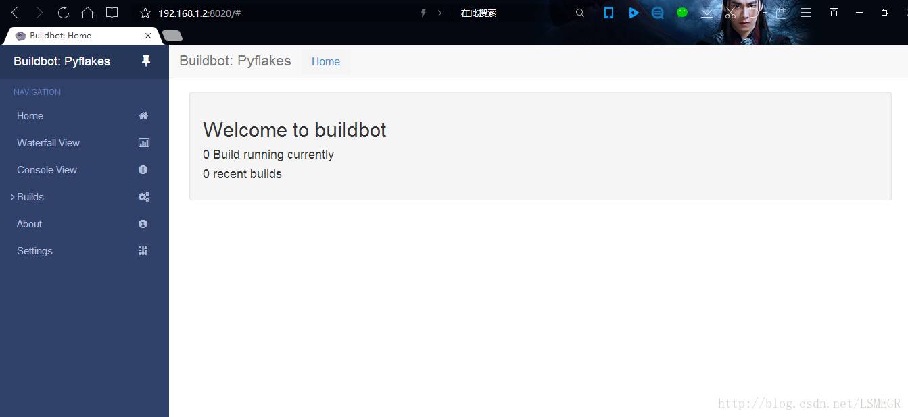Viewport: 908px width, 417px height.
Task: Open the dropdown arrow beside the undo icon
Action: coord(765,12)
